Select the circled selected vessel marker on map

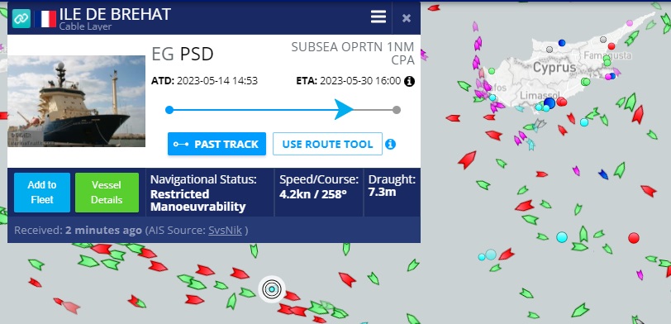271,289
